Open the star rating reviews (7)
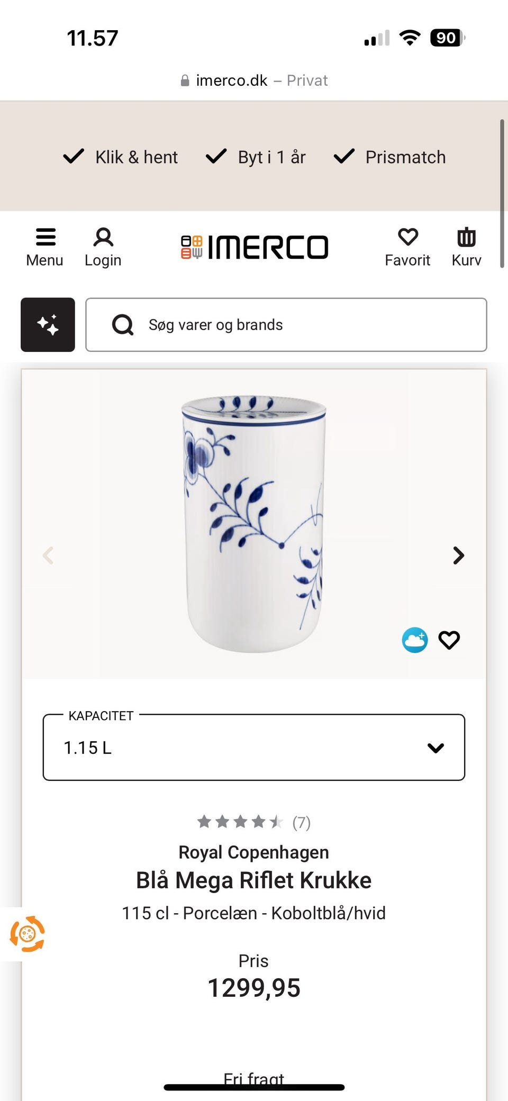Viewport: 508px width, 1101px height. tap(254, 822)
